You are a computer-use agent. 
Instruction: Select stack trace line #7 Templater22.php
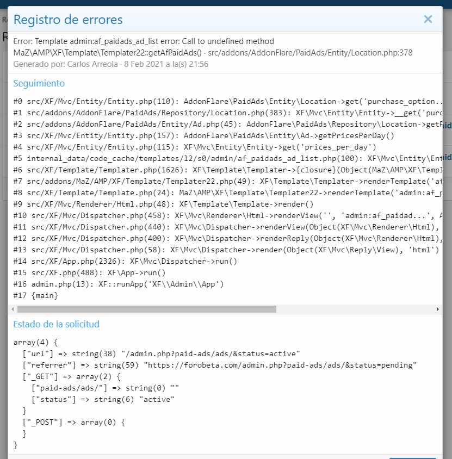tap(218, 181)
